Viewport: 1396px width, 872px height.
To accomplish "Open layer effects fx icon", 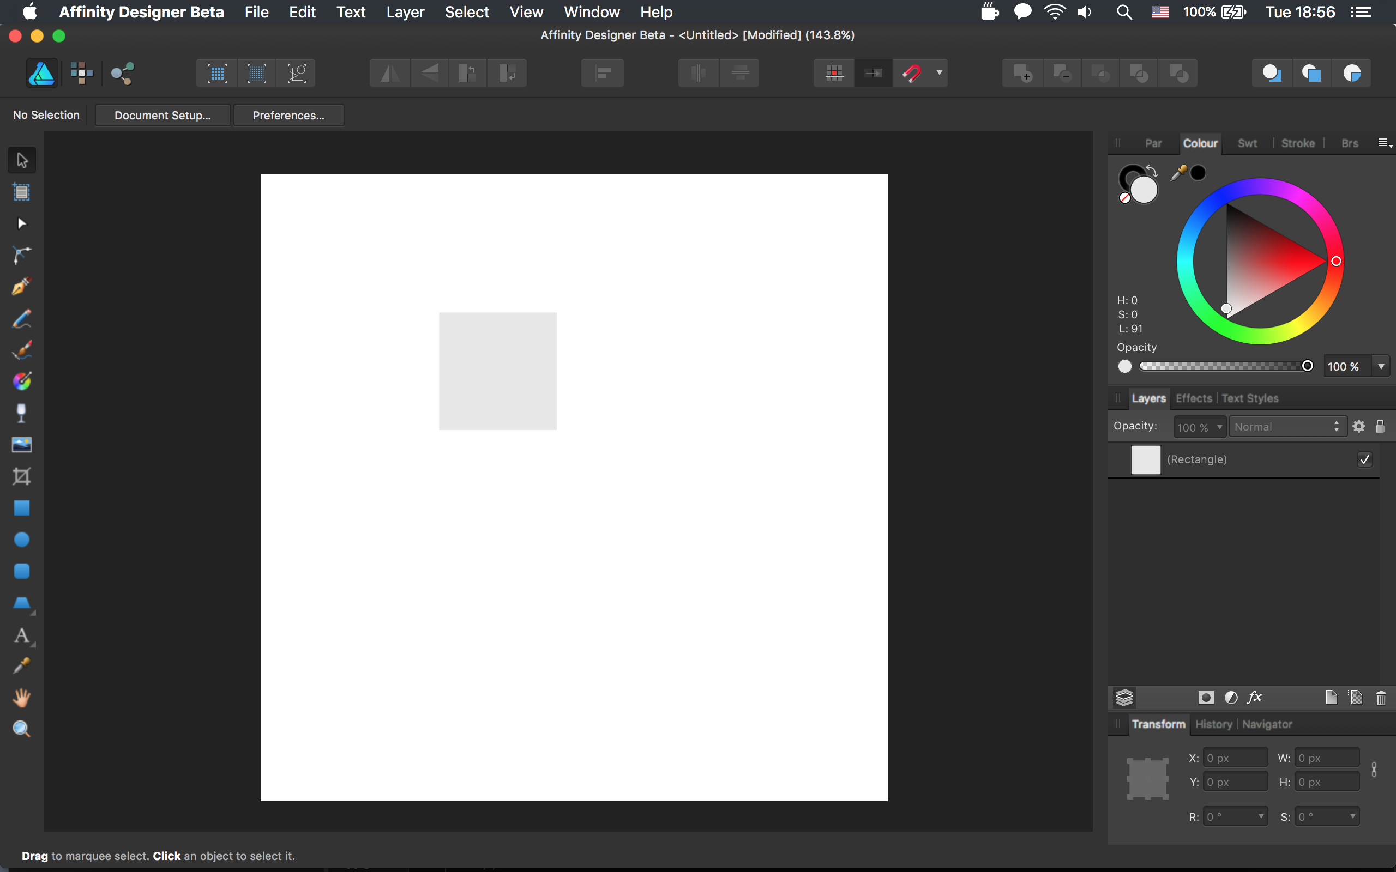I will pyautogui.click(x=1255, y=698).
